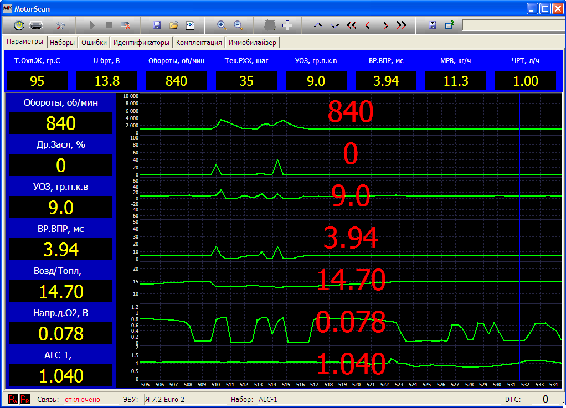Click the oxygen sensor voltage graph trace
The image size is (566, 408).
pyautogui.click(x=350, y=330)
